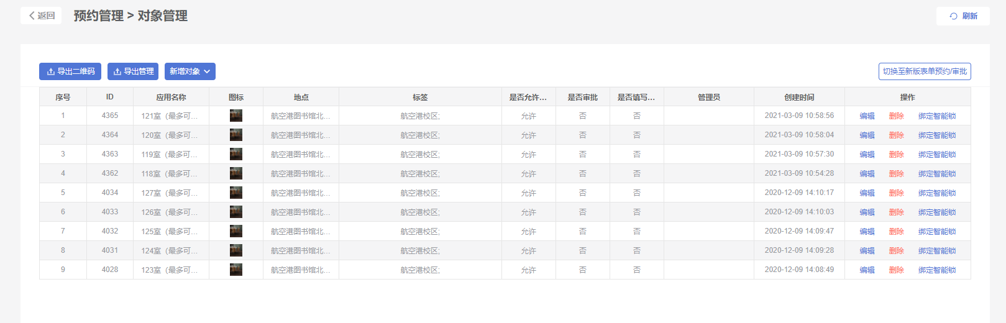Click 切换至新版表单预约/审批 button
Screen dimensions: 1006x323
925,71
